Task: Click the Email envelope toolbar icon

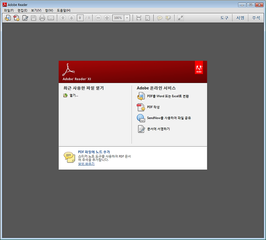Action: tap(51, 18)
